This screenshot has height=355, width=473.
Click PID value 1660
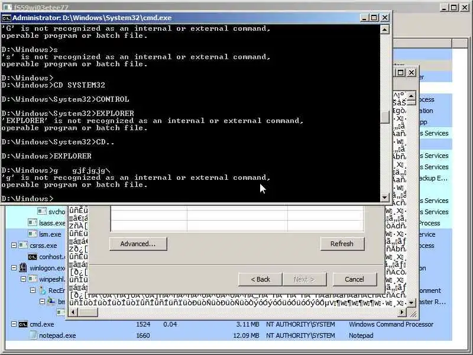[143, 335]
